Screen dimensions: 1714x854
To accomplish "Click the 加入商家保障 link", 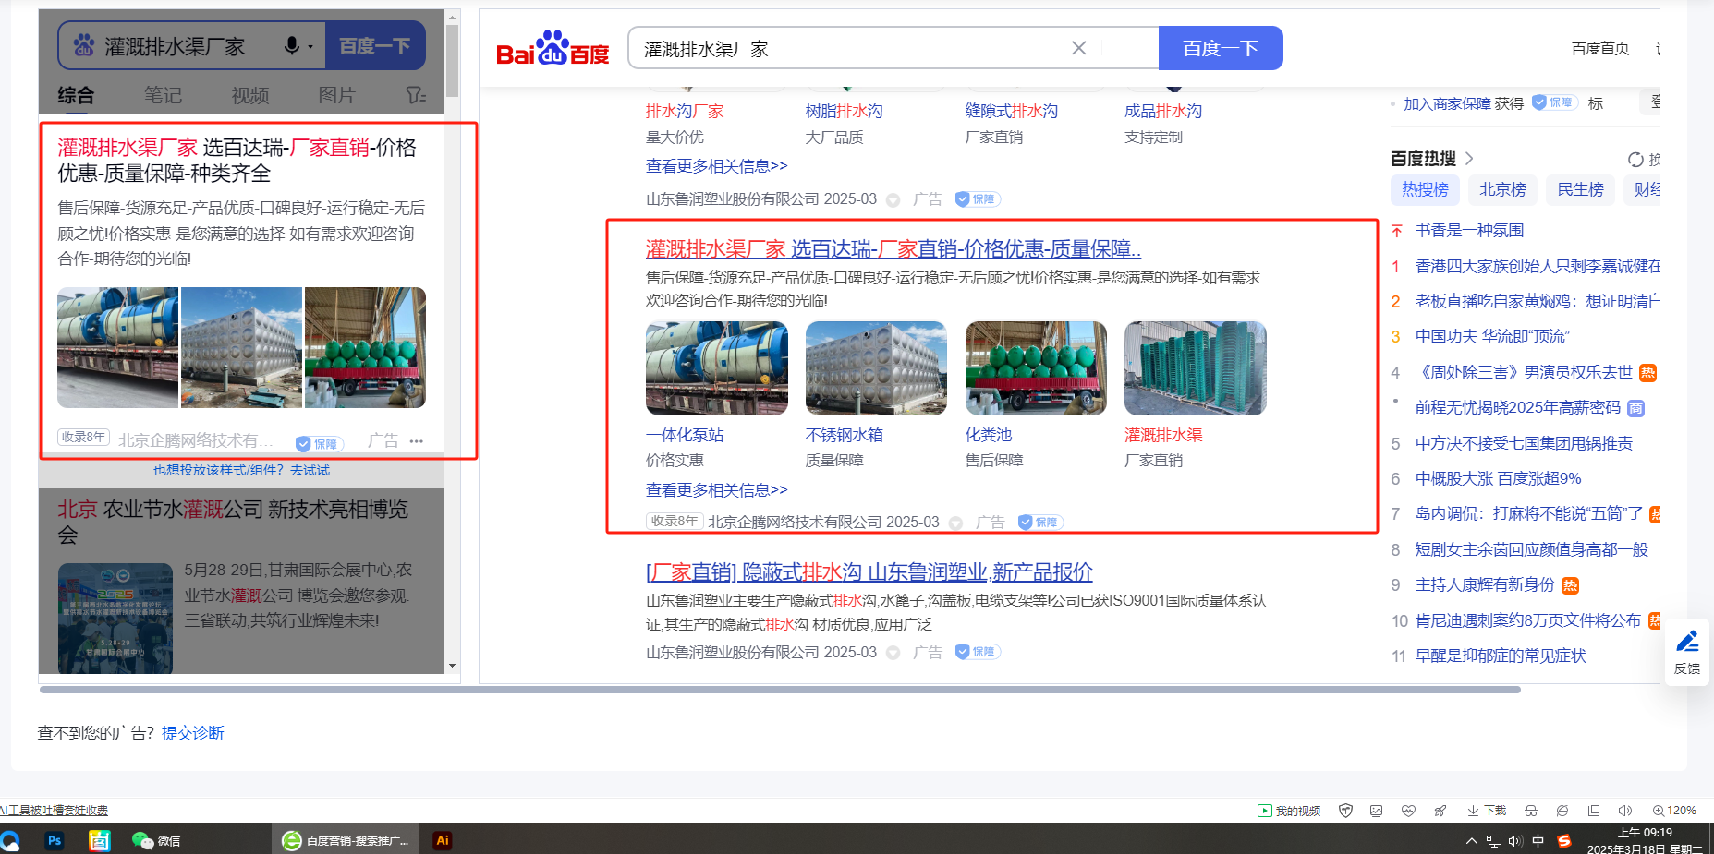I will [x=1446, y=103].
